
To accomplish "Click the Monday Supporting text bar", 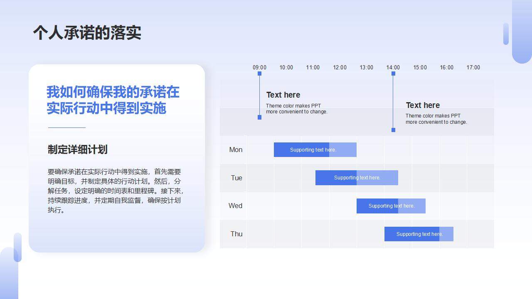I will click(x=315, y=149).
